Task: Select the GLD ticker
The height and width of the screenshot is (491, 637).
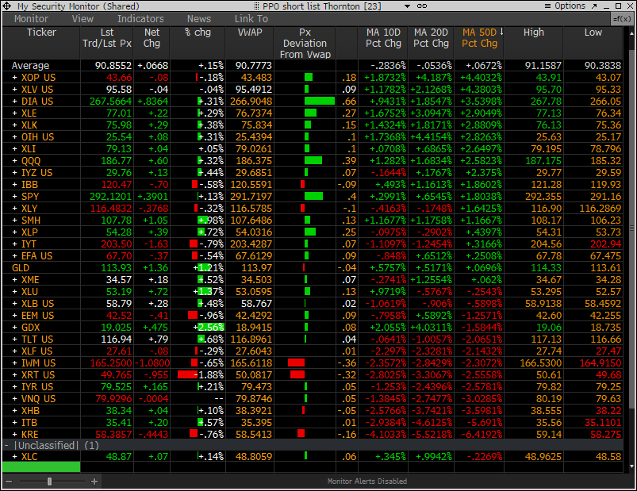Action: pyautogui.click(x=21, y=268)
